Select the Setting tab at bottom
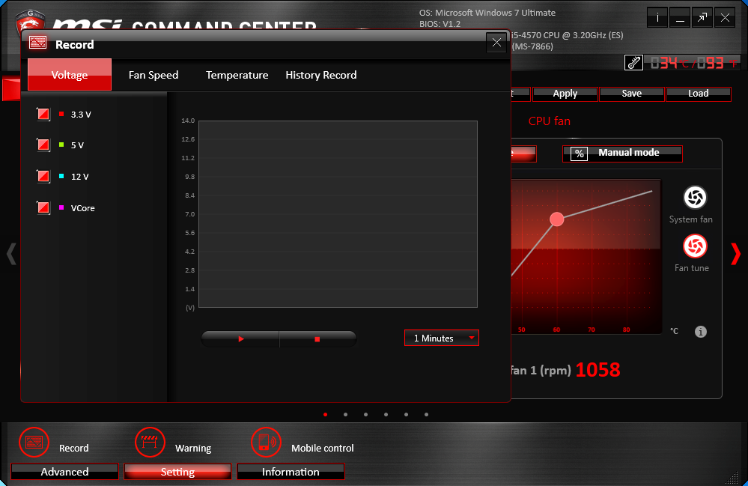Viewport: 748px width, 486px height. pos(177,472)
